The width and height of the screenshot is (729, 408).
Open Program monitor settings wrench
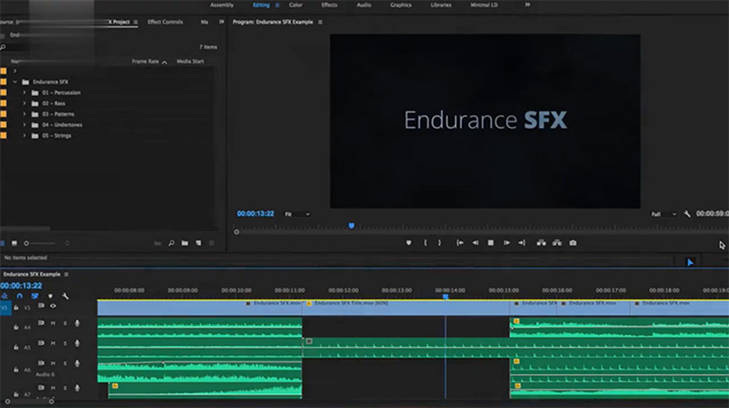(x=687, y=214)
